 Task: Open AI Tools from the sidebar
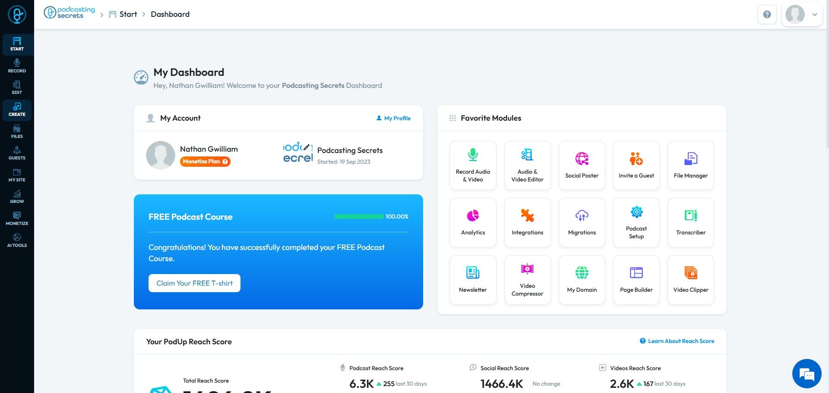click(x=17, y=240)
